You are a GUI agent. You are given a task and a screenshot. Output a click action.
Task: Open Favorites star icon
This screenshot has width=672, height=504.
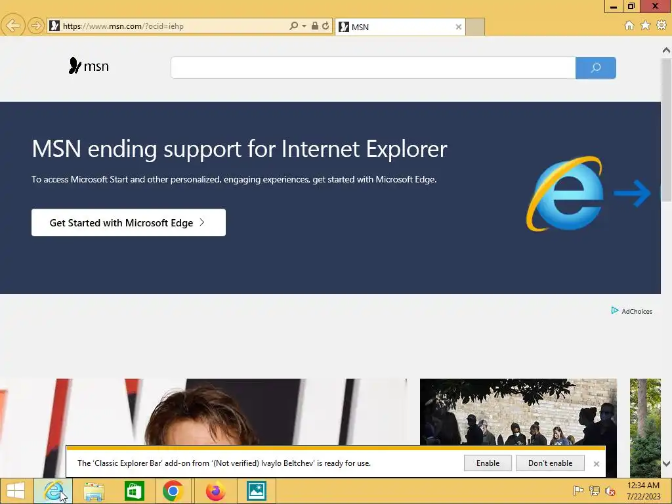tap(645, 26)
